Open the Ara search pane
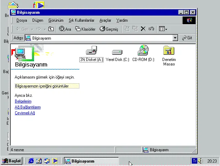Viewport: 220px width, 166px height. coord(65,29)
